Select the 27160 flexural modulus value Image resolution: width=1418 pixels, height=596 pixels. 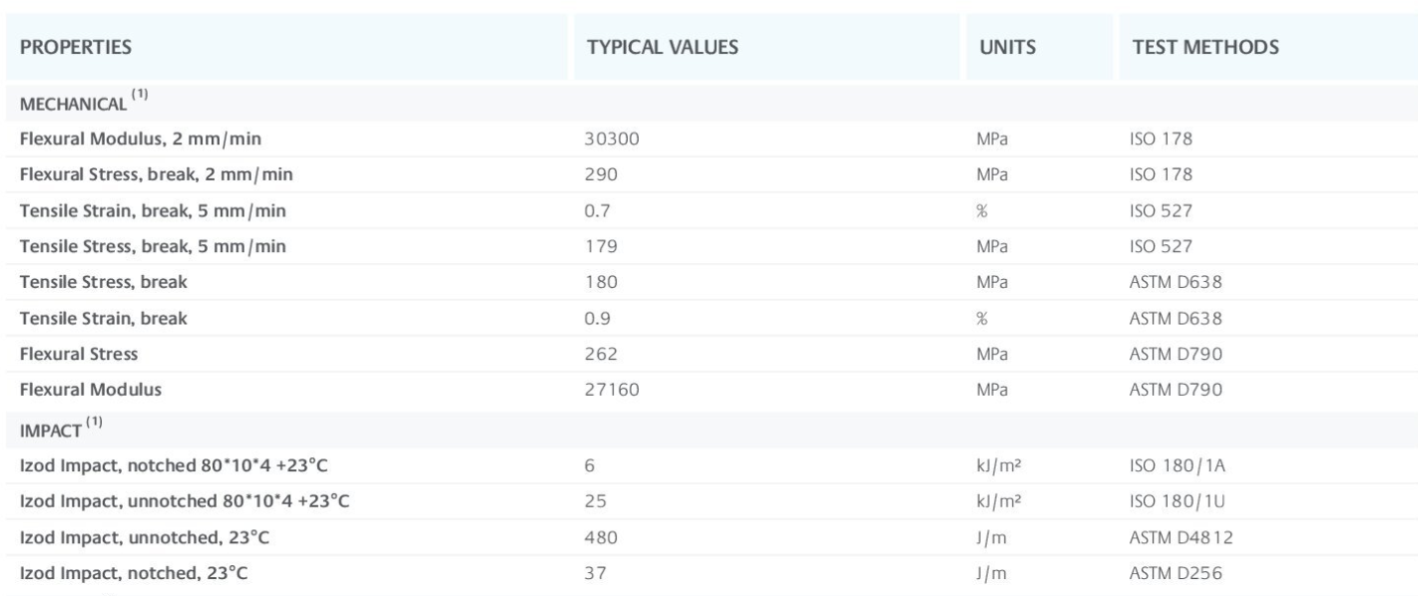tap(611, 390)
